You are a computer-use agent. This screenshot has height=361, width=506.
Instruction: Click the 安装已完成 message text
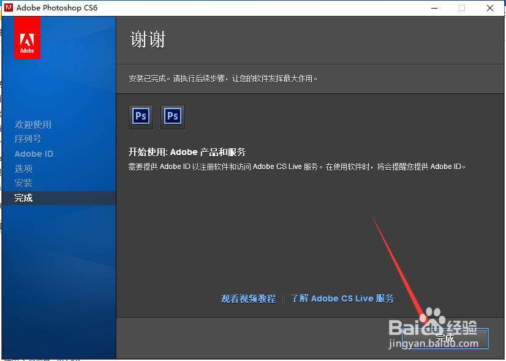[223, 79]
